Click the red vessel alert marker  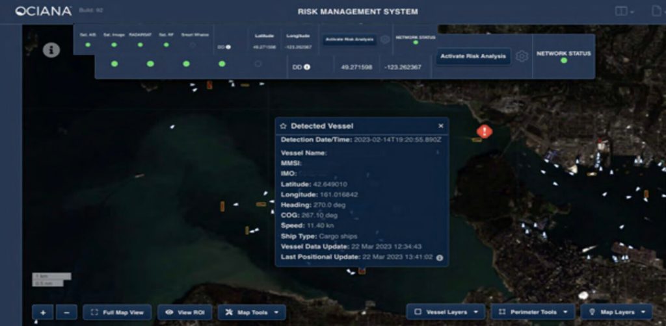(x=485, y=131)
